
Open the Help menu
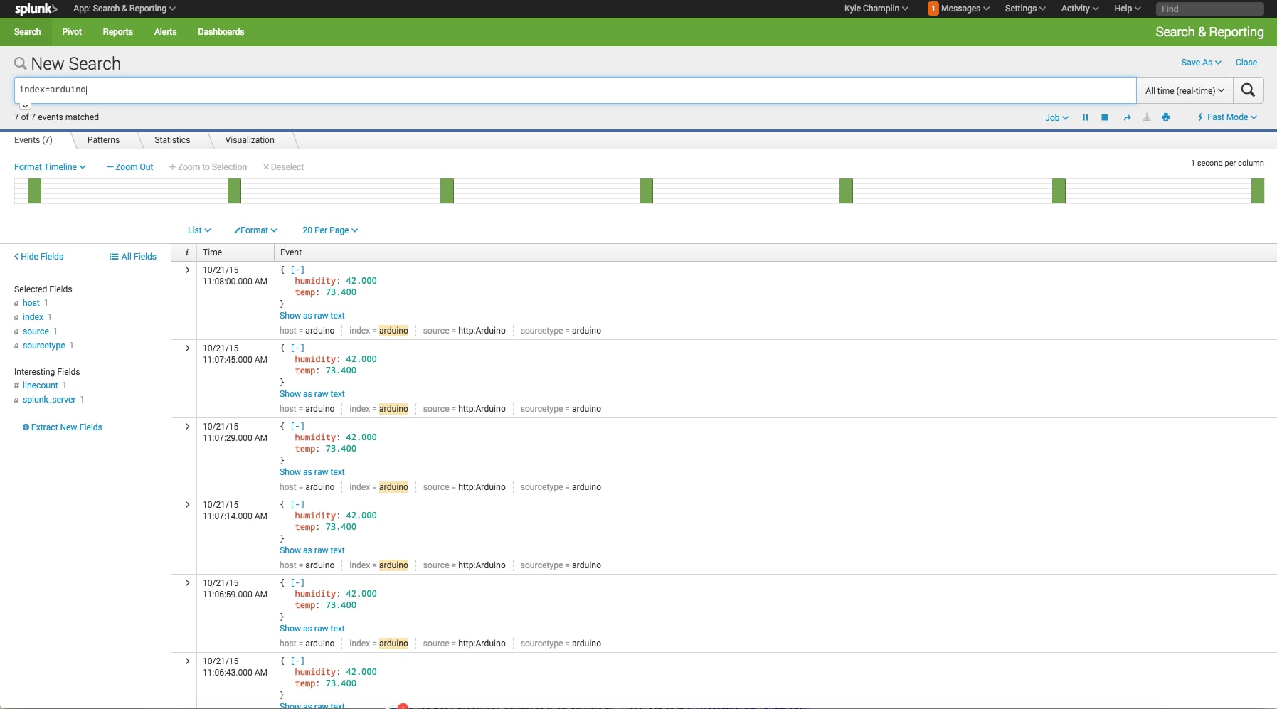pyautogui.click(x=1127, y=9)
